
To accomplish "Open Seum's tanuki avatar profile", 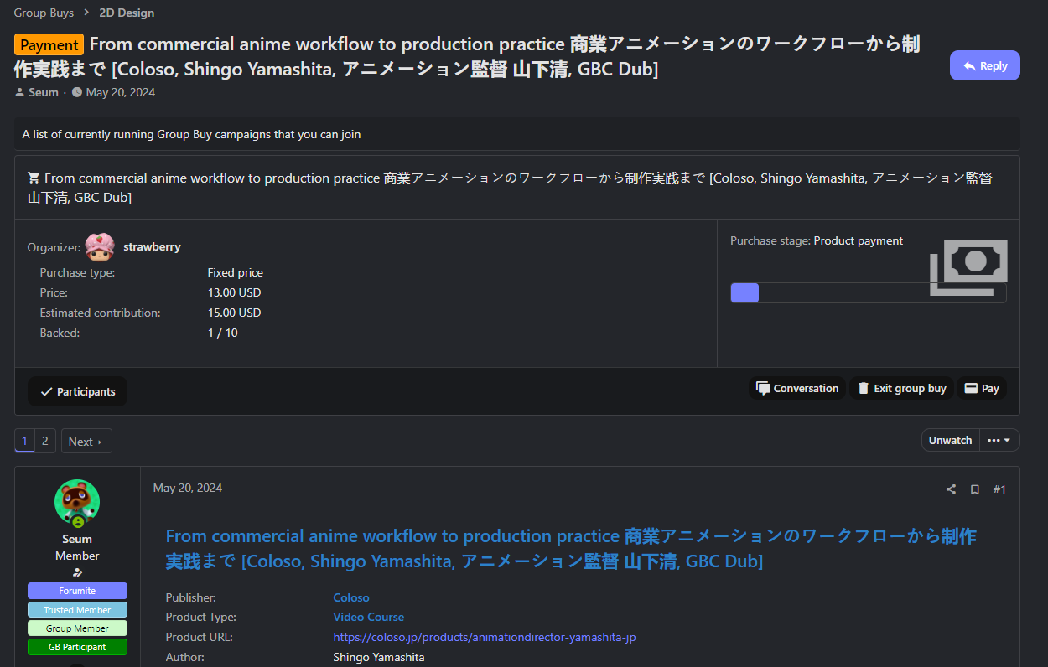I will coord(77,502).
